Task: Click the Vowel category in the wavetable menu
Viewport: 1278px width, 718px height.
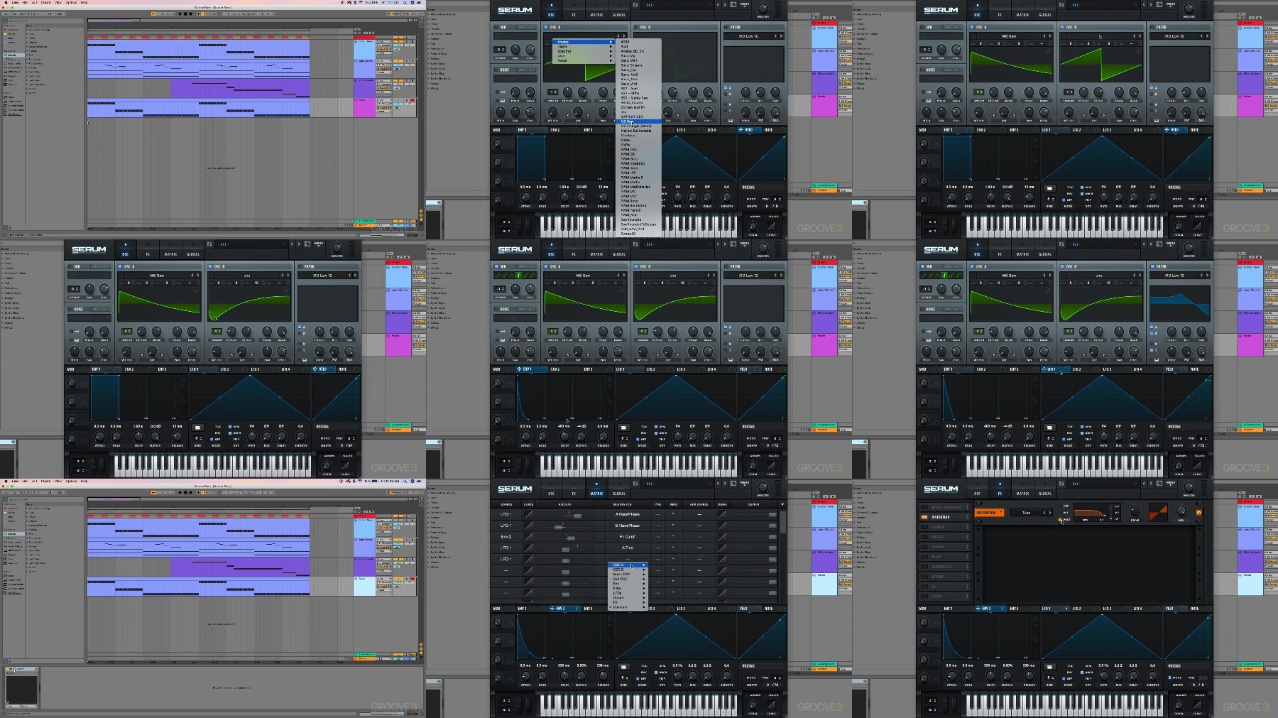Action: [584, 60]
